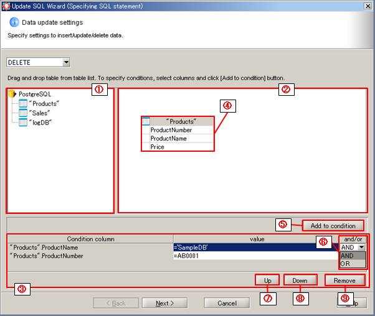Choose OR from the and/or list
This screenshot has height=316, width=375.
[x=346, y=264]
